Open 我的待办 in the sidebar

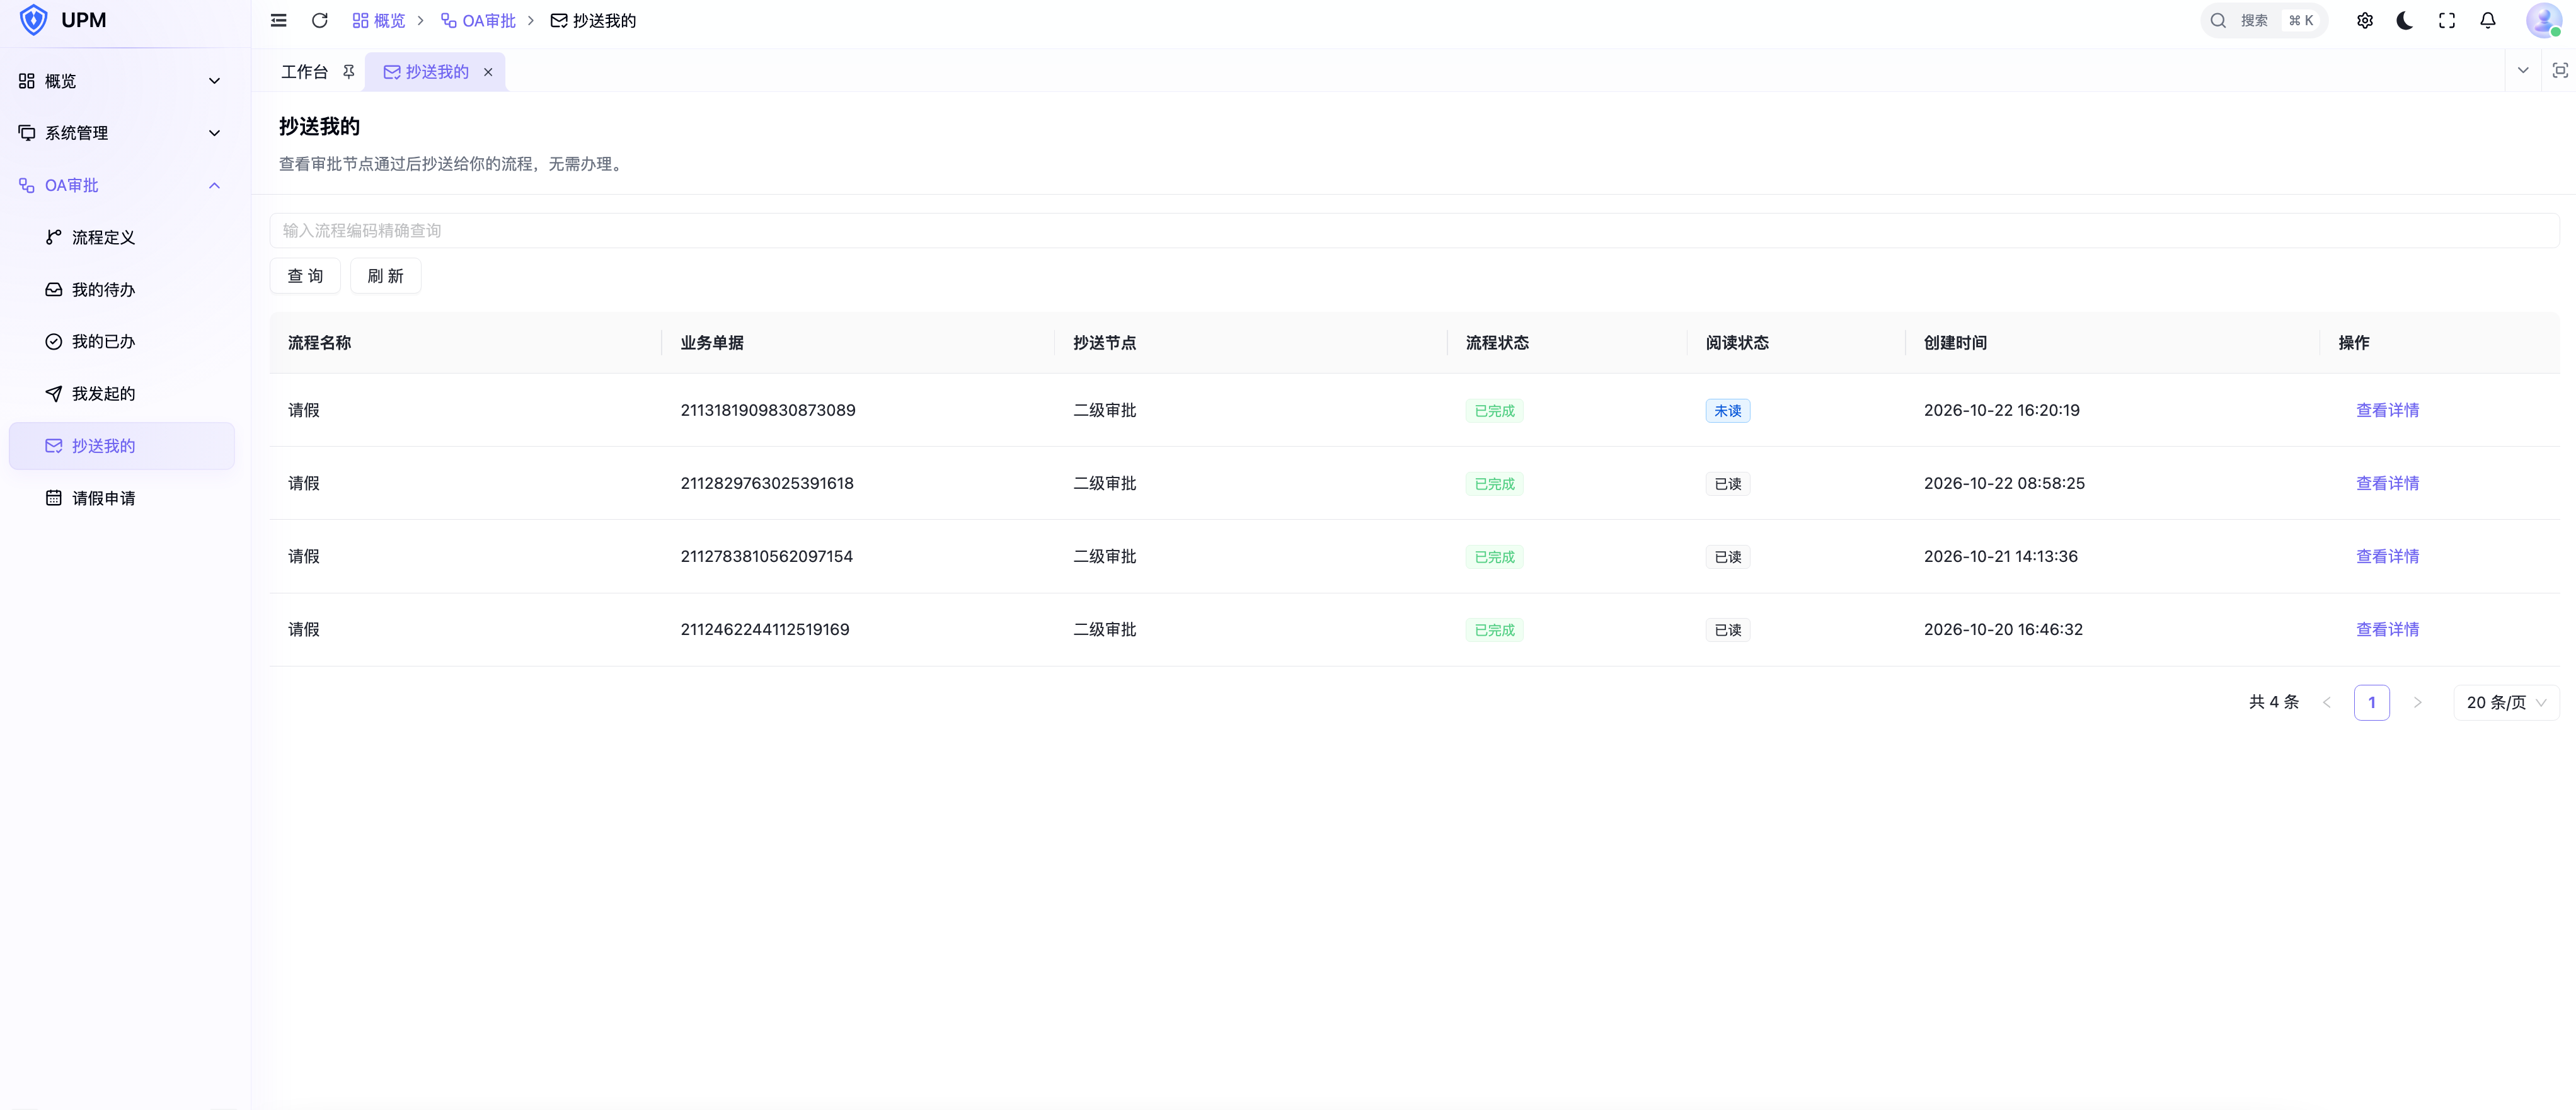121,290
